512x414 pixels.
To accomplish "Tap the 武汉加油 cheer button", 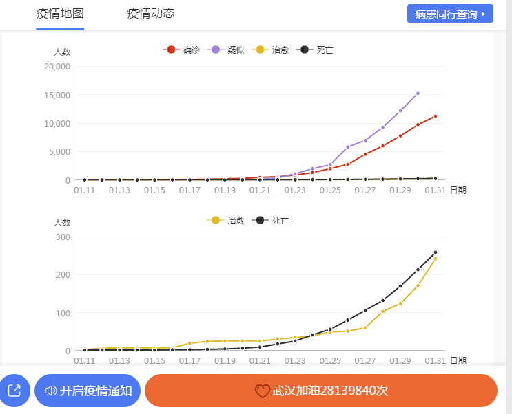I will (321, 391).
